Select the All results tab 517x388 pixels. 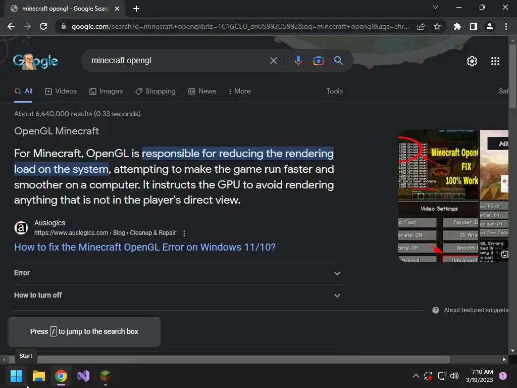click(23, 91)
